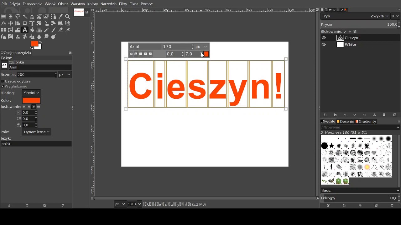
Task: Select the Fuzzy Select magic wand tool
Action: pyautogui.click(x=25, y=17)
